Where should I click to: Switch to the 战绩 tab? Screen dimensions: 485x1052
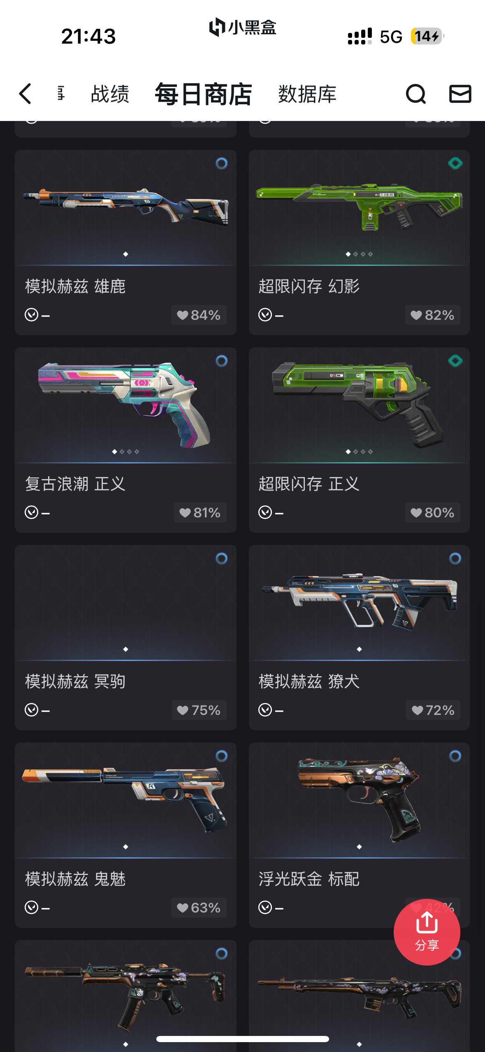pos(110,94)
